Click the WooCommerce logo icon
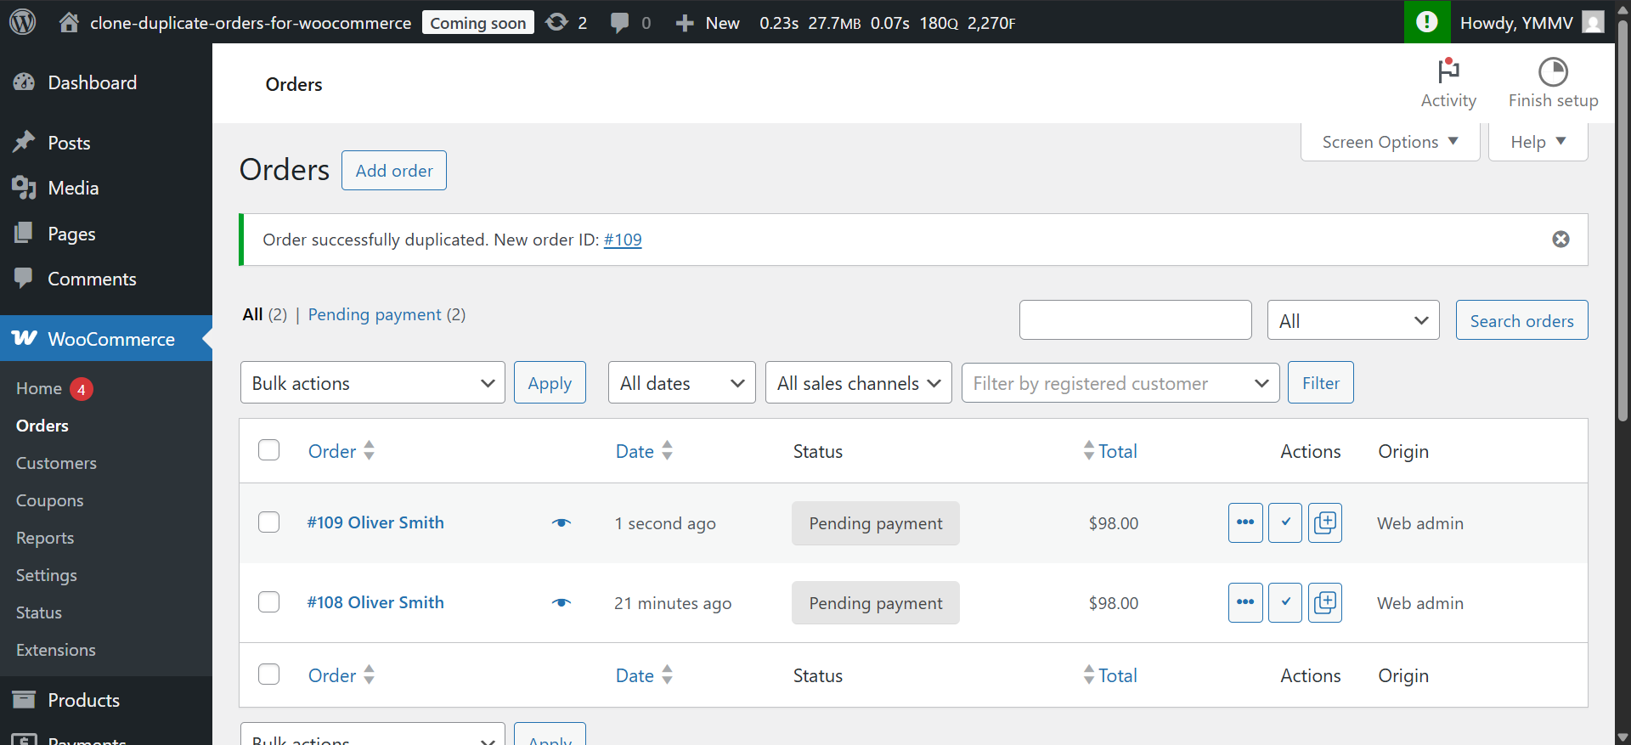Image resolution: width=1631 pixels, height=745 pixels. [25, 338]
